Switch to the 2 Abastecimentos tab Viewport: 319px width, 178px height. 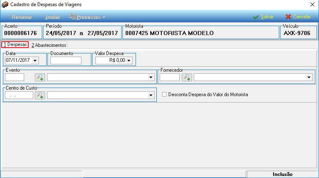(x=49, y=45)
